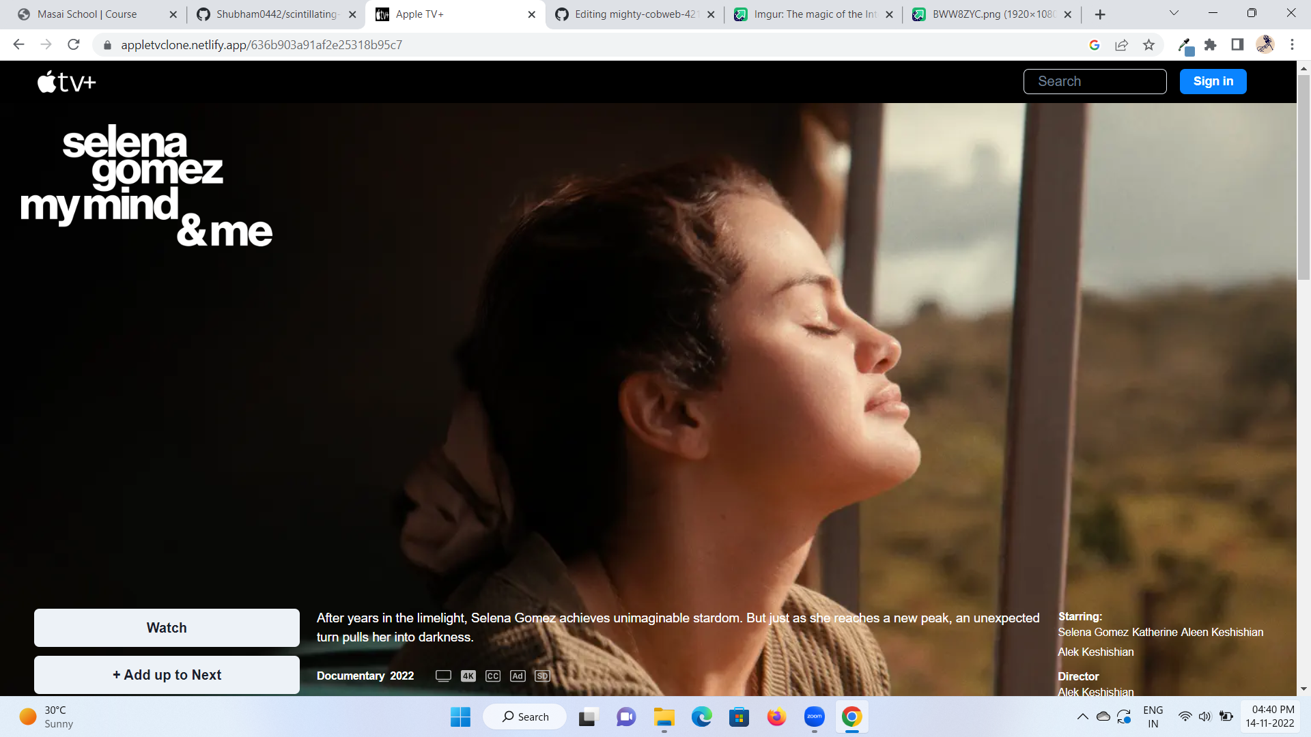Show hidden system tray icons
1311x737 pixels.
coord(1082,717)
